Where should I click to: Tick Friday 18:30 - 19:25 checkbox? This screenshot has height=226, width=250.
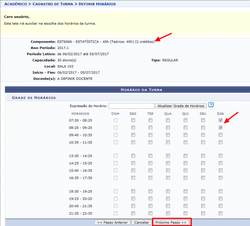point(203,192)
